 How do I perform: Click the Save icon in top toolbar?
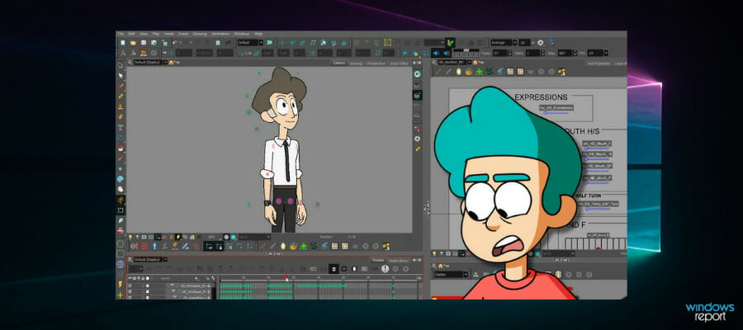[x=144, y=43]
